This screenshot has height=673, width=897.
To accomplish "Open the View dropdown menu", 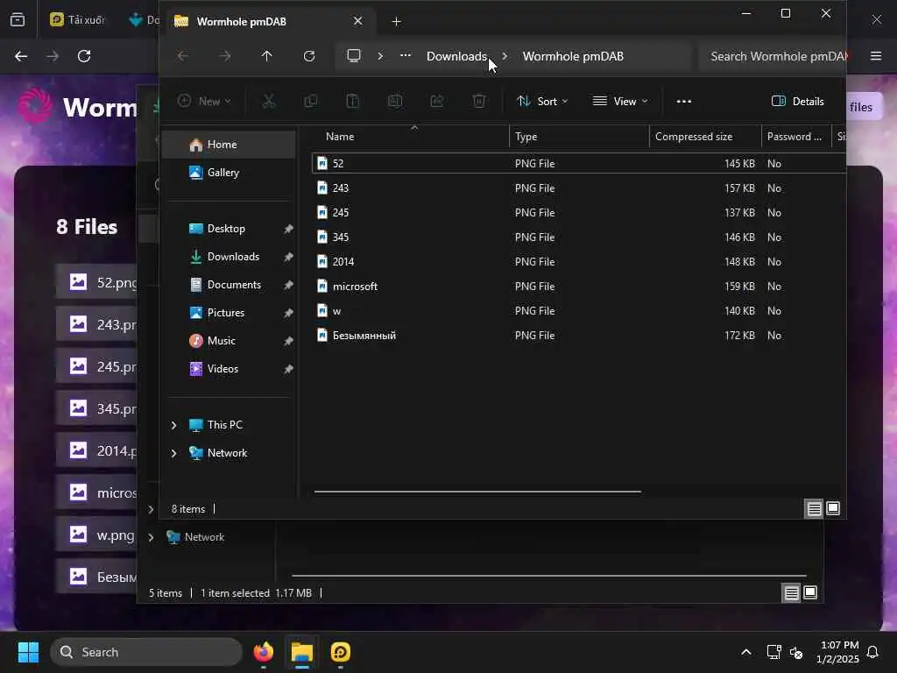I will [x=620, y=102].
